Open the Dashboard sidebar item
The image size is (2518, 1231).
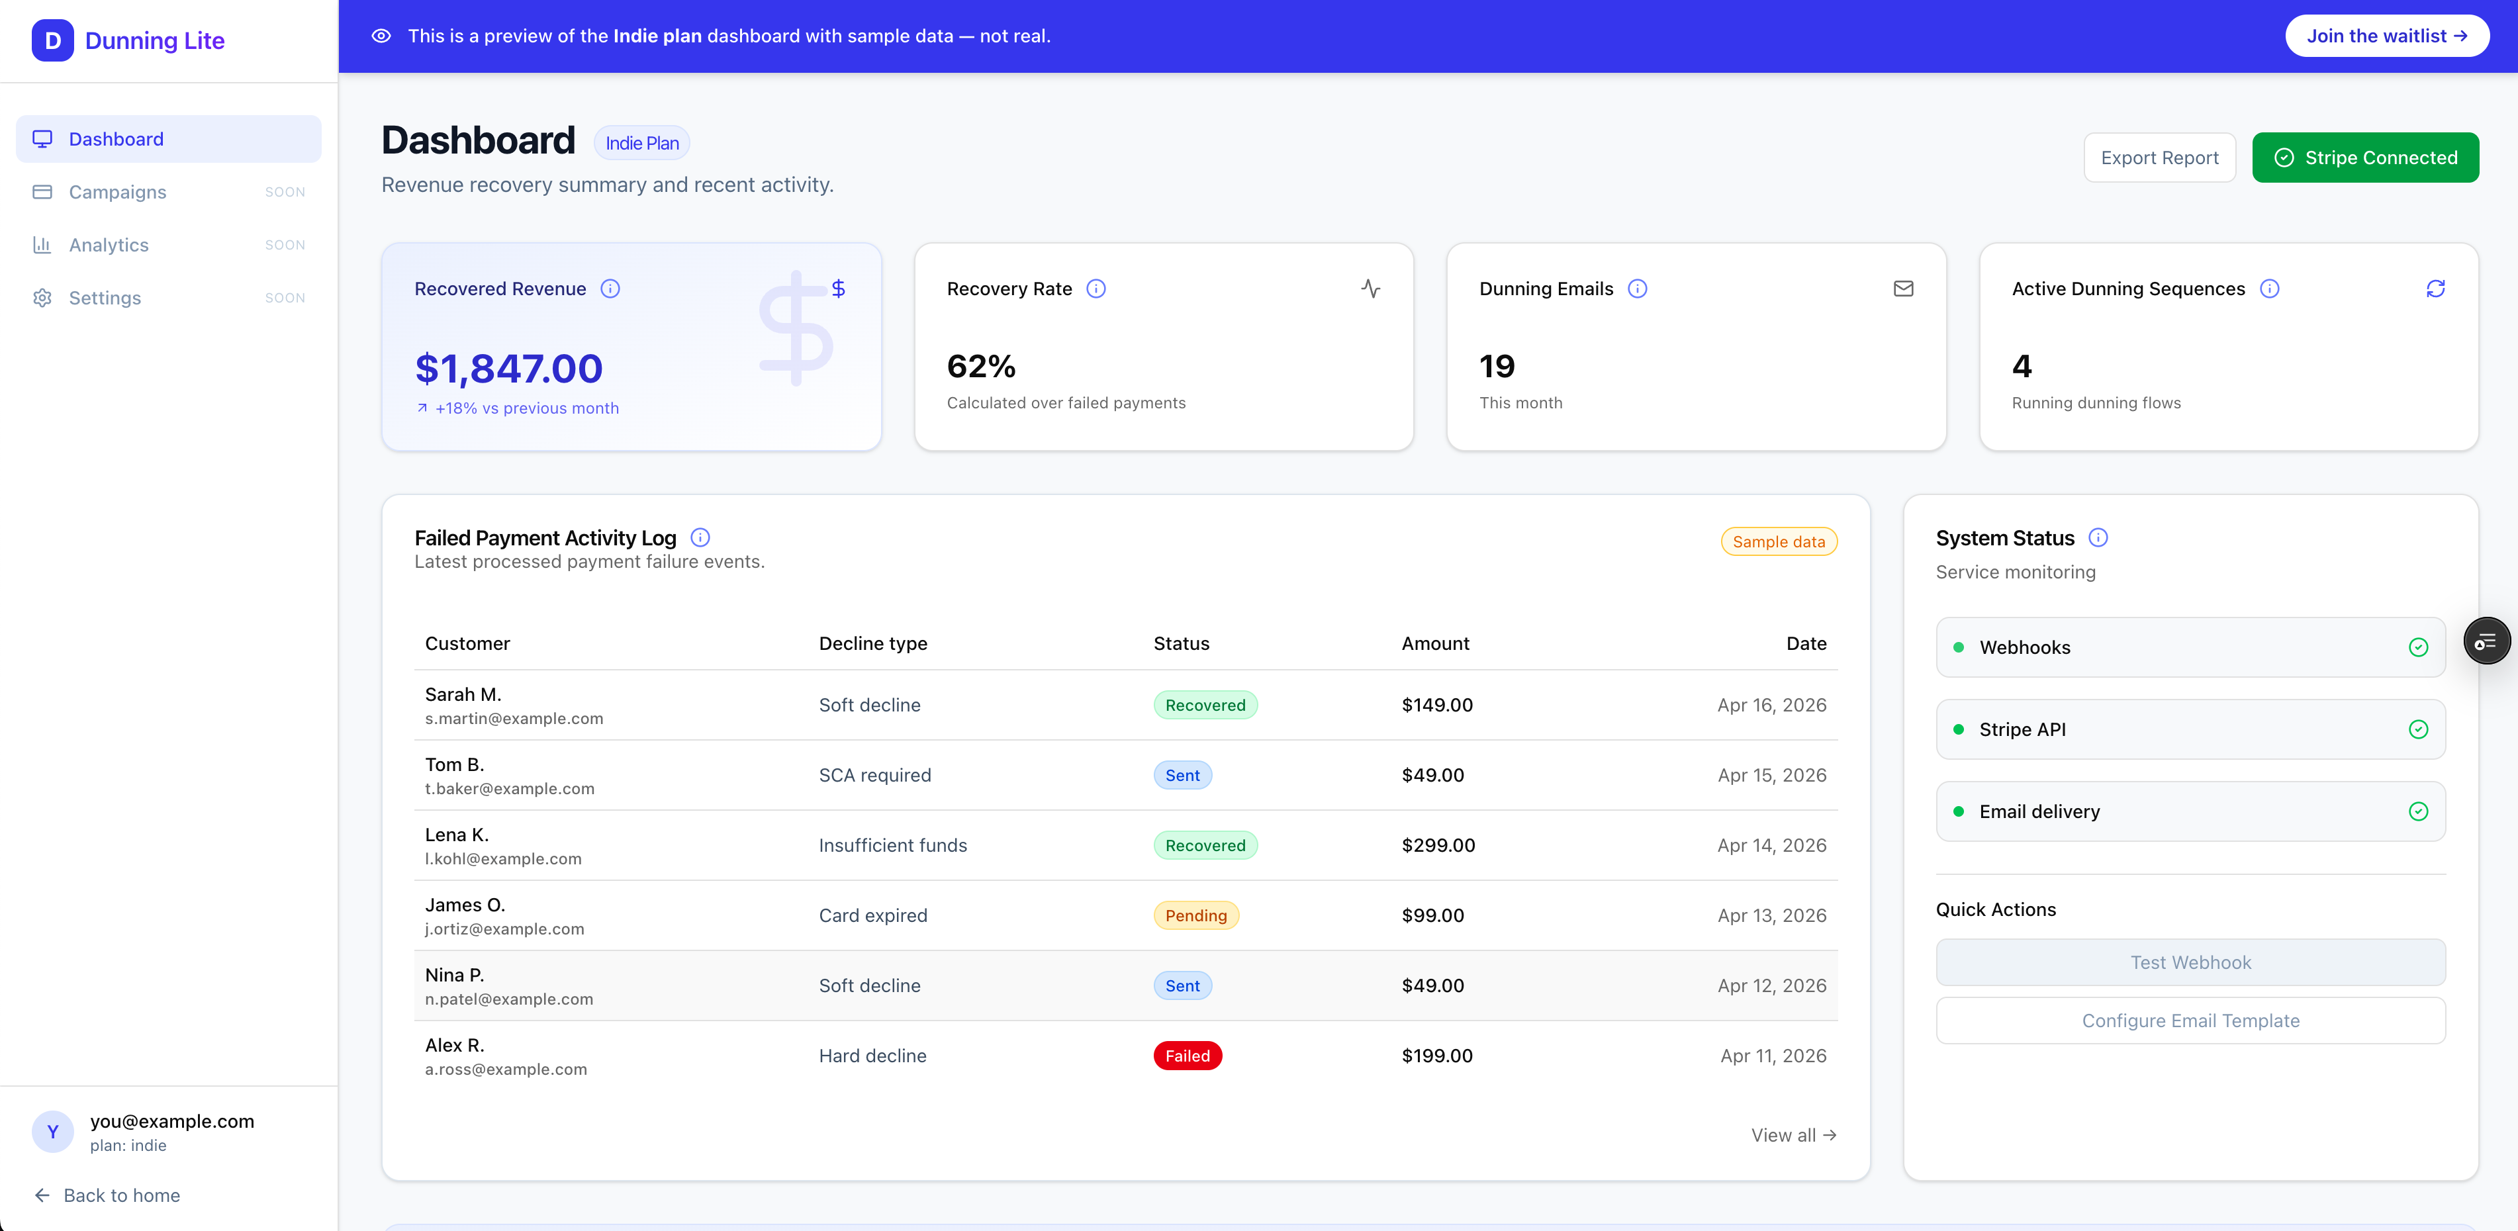168,139
